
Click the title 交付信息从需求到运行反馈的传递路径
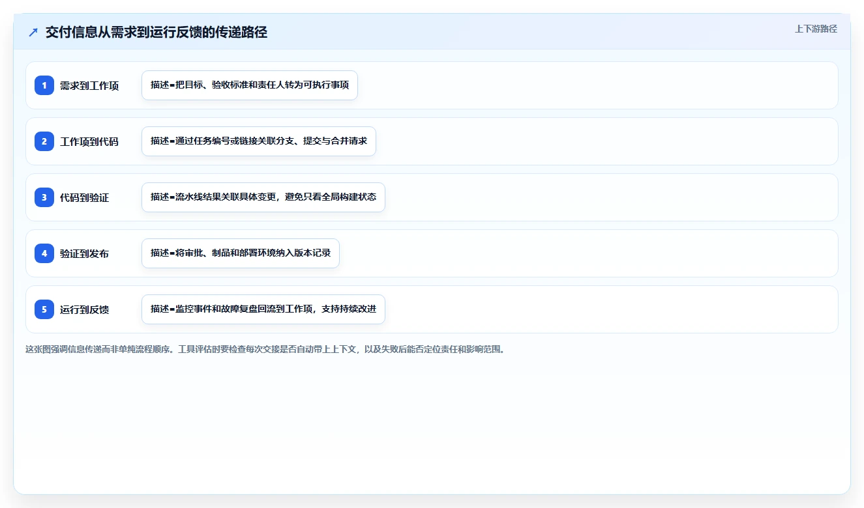point(156,33)
